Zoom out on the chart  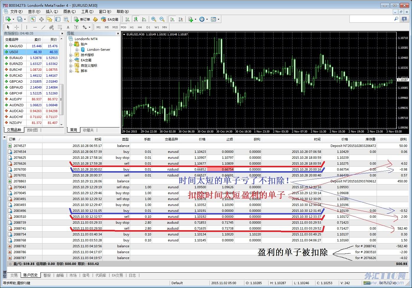tap(162, 19)
